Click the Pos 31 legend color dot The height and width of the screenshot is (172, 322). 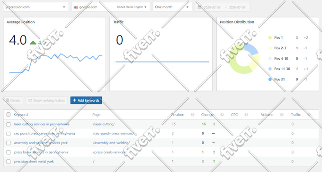(x=270, y=79)
